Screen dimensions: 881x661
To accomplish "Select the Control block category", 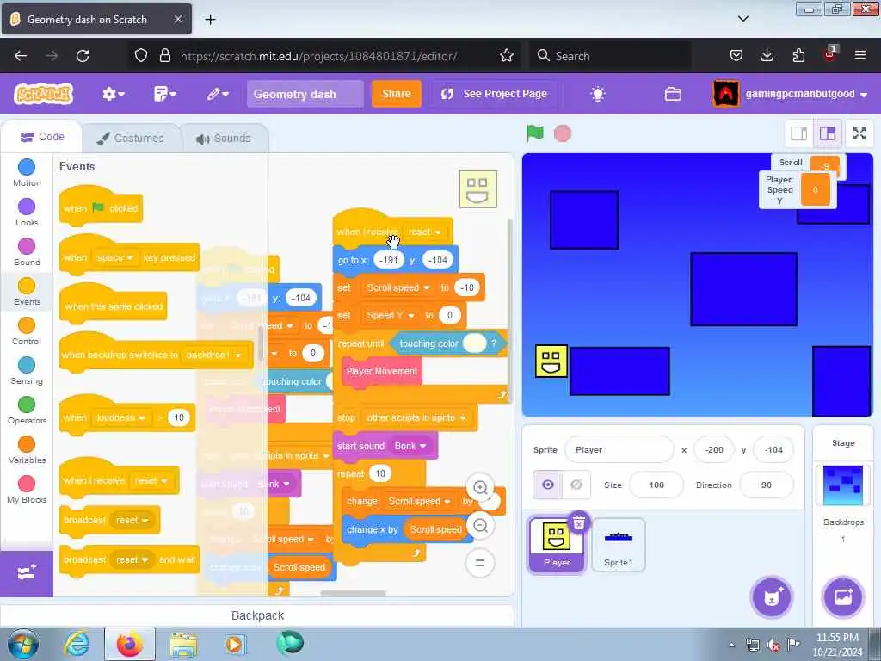I will [27, 331].
